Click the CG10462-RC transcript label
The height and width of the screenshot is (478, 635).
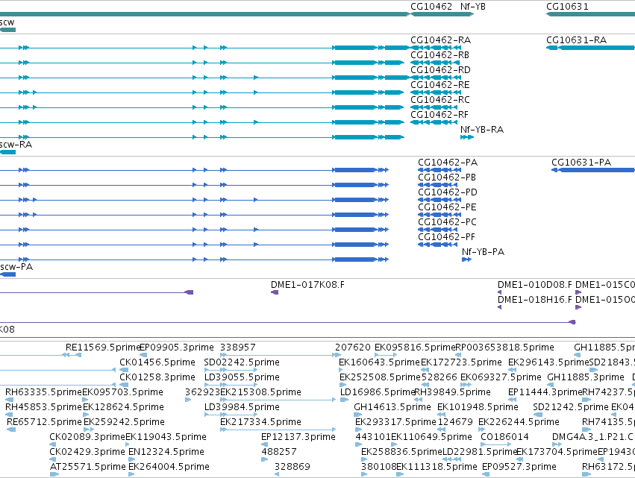440,100
